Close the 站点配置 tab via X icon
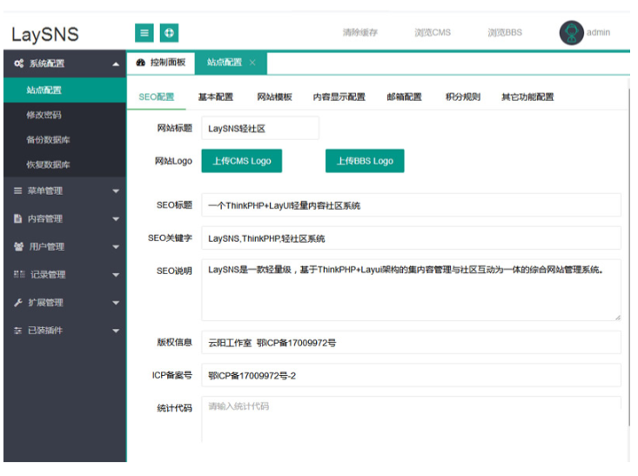The width and height of the screenshot is (638, 476). click(252, 63)
